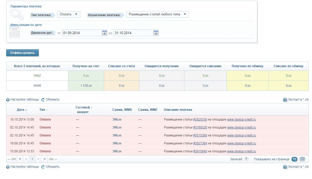Image resolution: width=312 pixels, height=179 pixels.
Task: Click top Excel export icon
Action: 285,100
